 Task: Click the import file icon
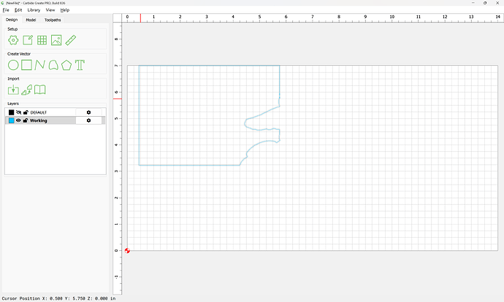[x=13, y=90]
